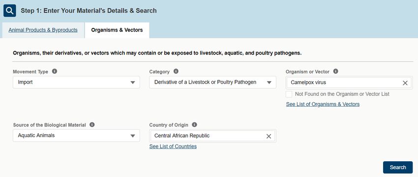Open the Category dropdown
Image resolution: width=418 pixels, height=177 pixels.
pyautogui.click(x=213, y=83)
